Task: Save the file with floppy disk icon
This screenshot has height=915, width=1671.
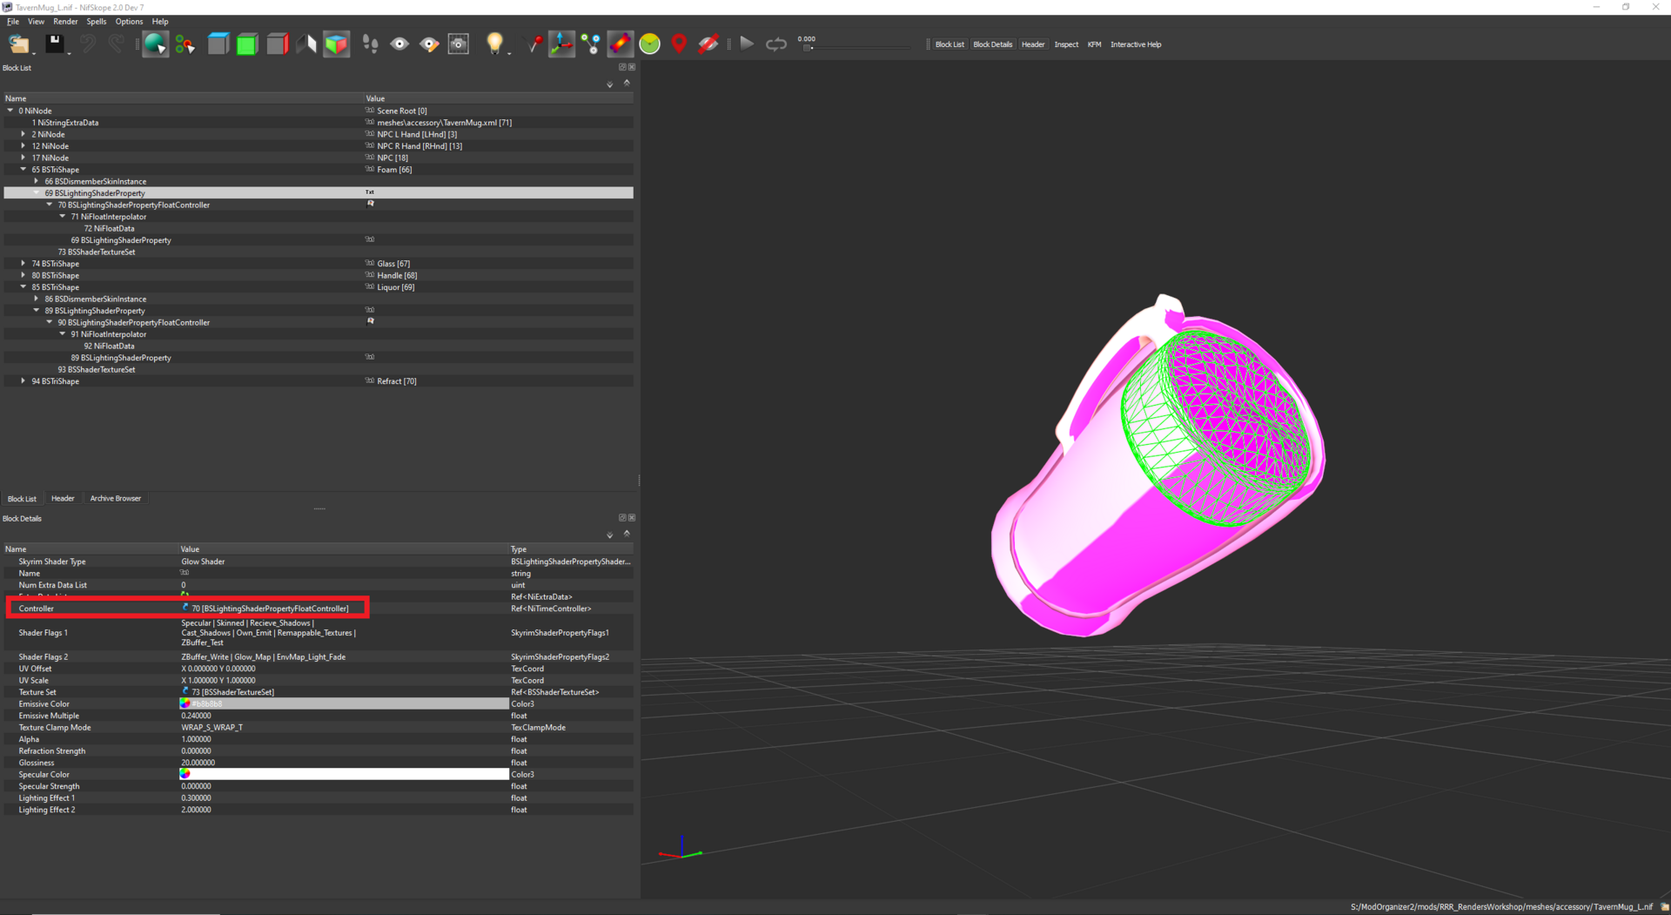Action: [x=54, y=43]
